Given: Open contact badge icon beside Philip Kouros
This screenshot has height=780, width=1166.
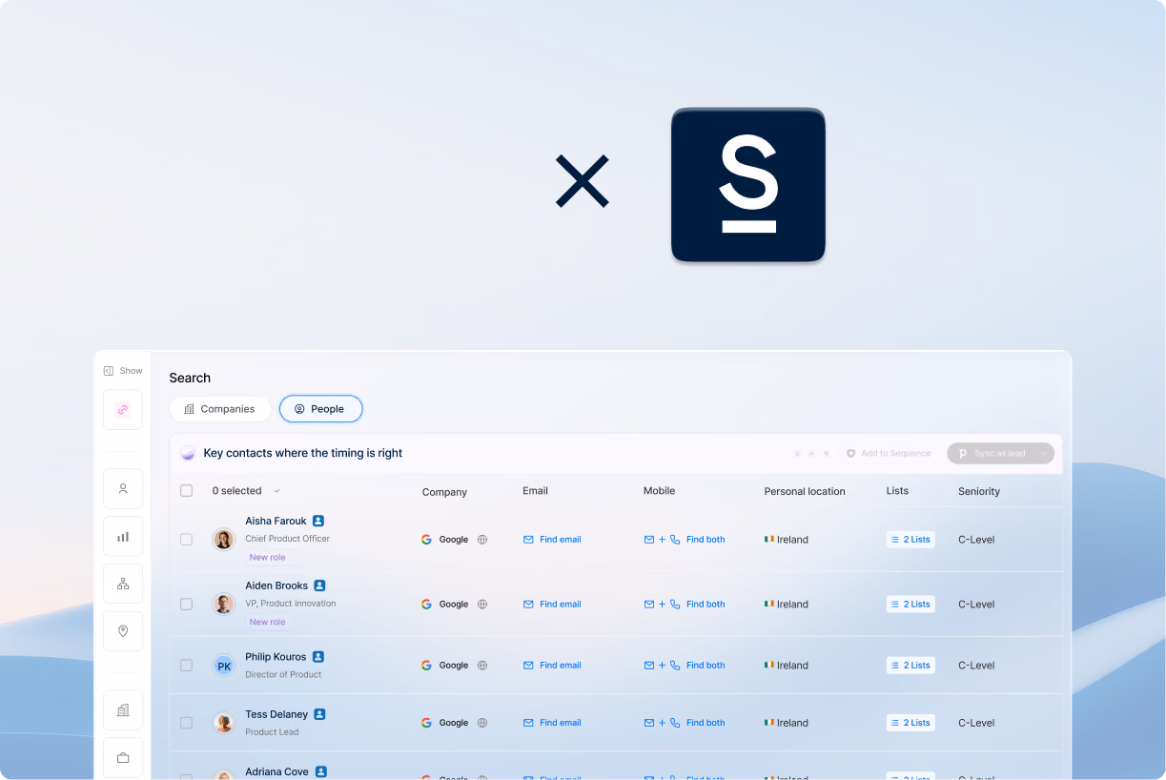Looking at the screenshot, I should [318, 657].
